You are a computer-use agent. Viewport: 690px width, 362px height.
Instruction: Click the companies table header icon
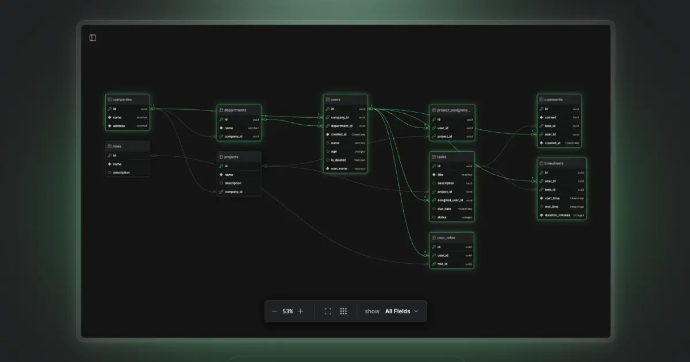(109, 99)
